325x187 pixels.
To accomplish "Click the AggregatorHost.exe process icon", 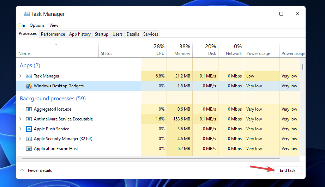I will (x=29, y=109).
